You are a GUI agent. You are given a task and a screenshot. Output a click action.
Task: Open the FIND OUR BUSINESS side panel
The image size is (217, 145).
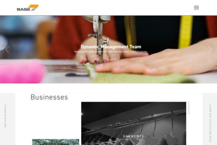5,116
